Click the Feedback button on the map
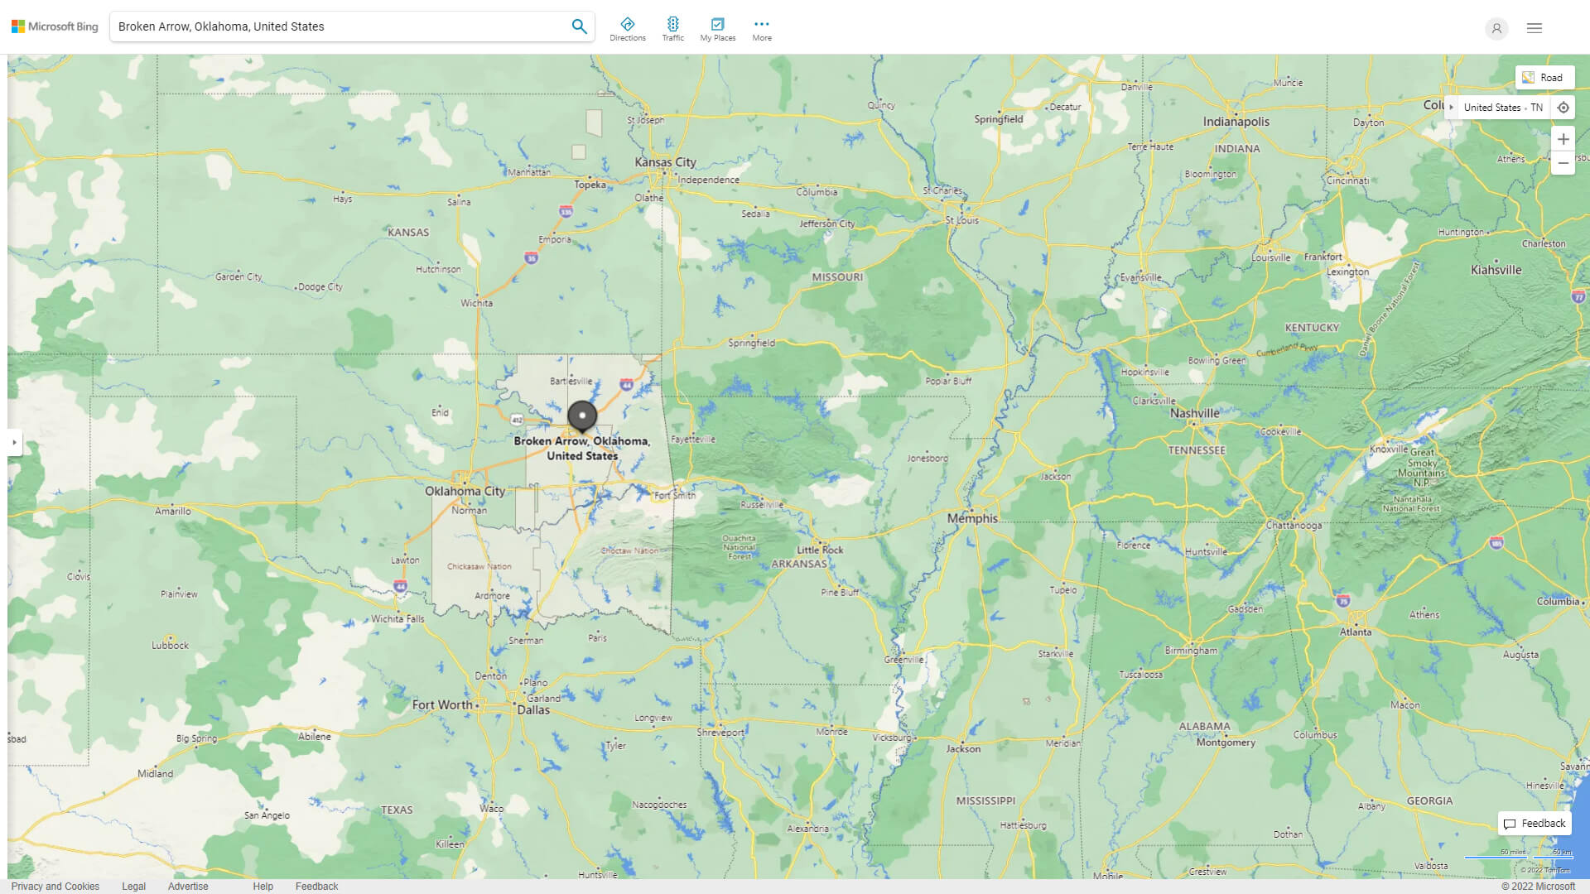This screenshot has height=894, width=1590. (x=1534, y=823)
